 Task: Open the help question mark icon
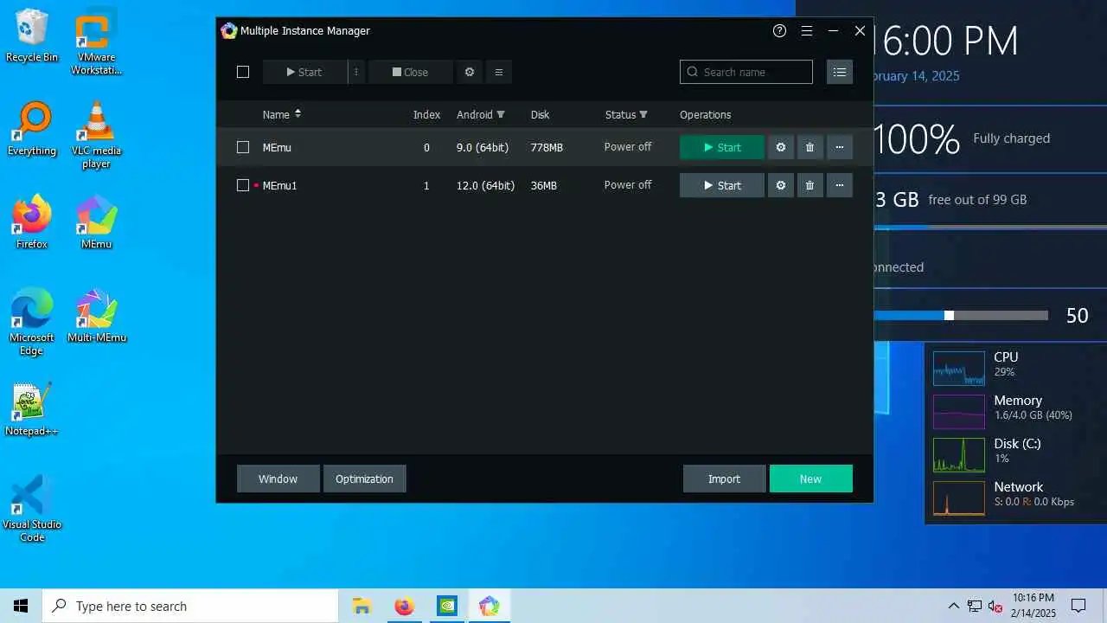tap(779, 30)
